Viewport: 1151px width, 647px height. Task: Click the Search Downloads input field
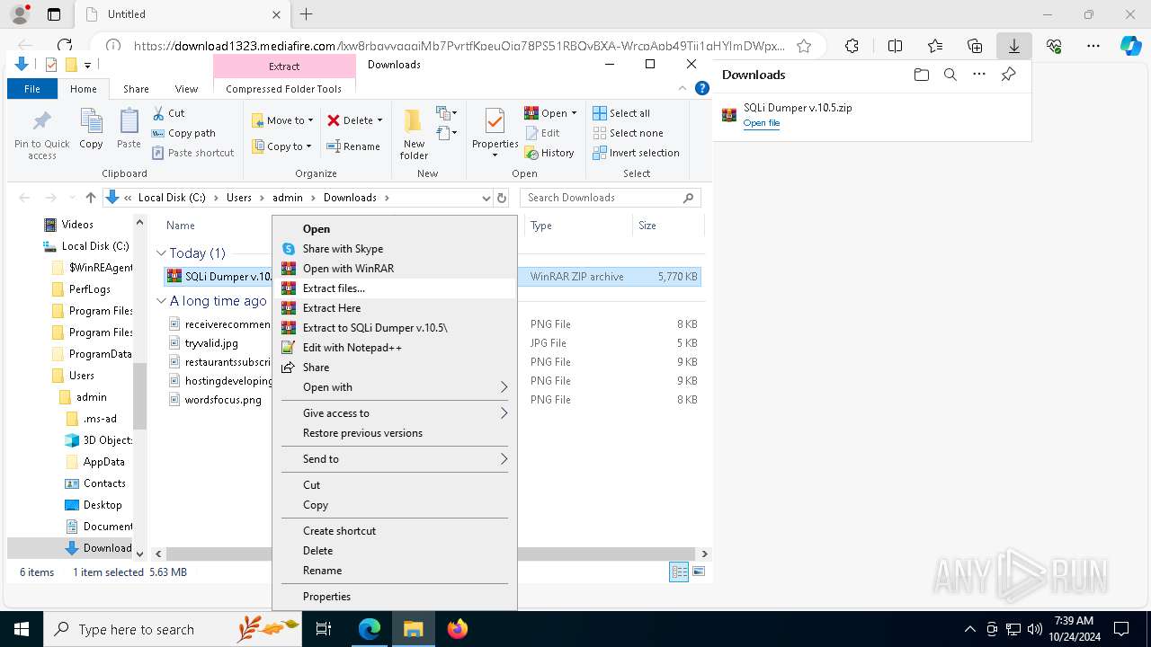pos(610,198)
